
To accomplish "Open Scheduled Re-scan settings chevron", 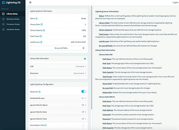I will [x=86, y=98].
